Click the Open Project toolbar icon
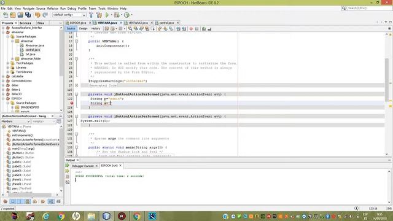 coord(20,15)
